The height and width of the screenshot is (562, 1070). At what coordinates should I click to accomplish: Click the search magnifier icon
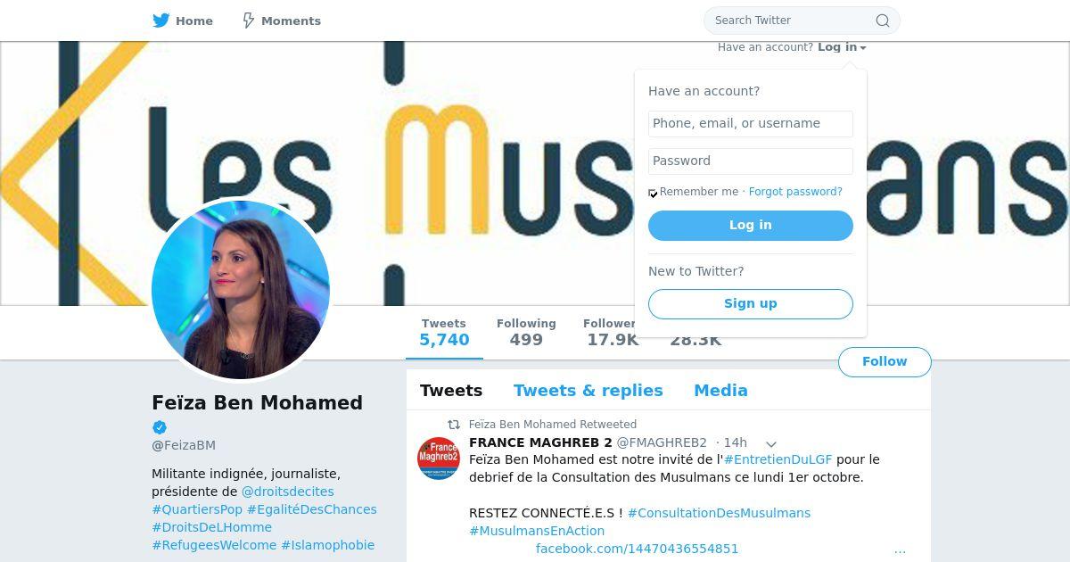[x=883, y=21]
